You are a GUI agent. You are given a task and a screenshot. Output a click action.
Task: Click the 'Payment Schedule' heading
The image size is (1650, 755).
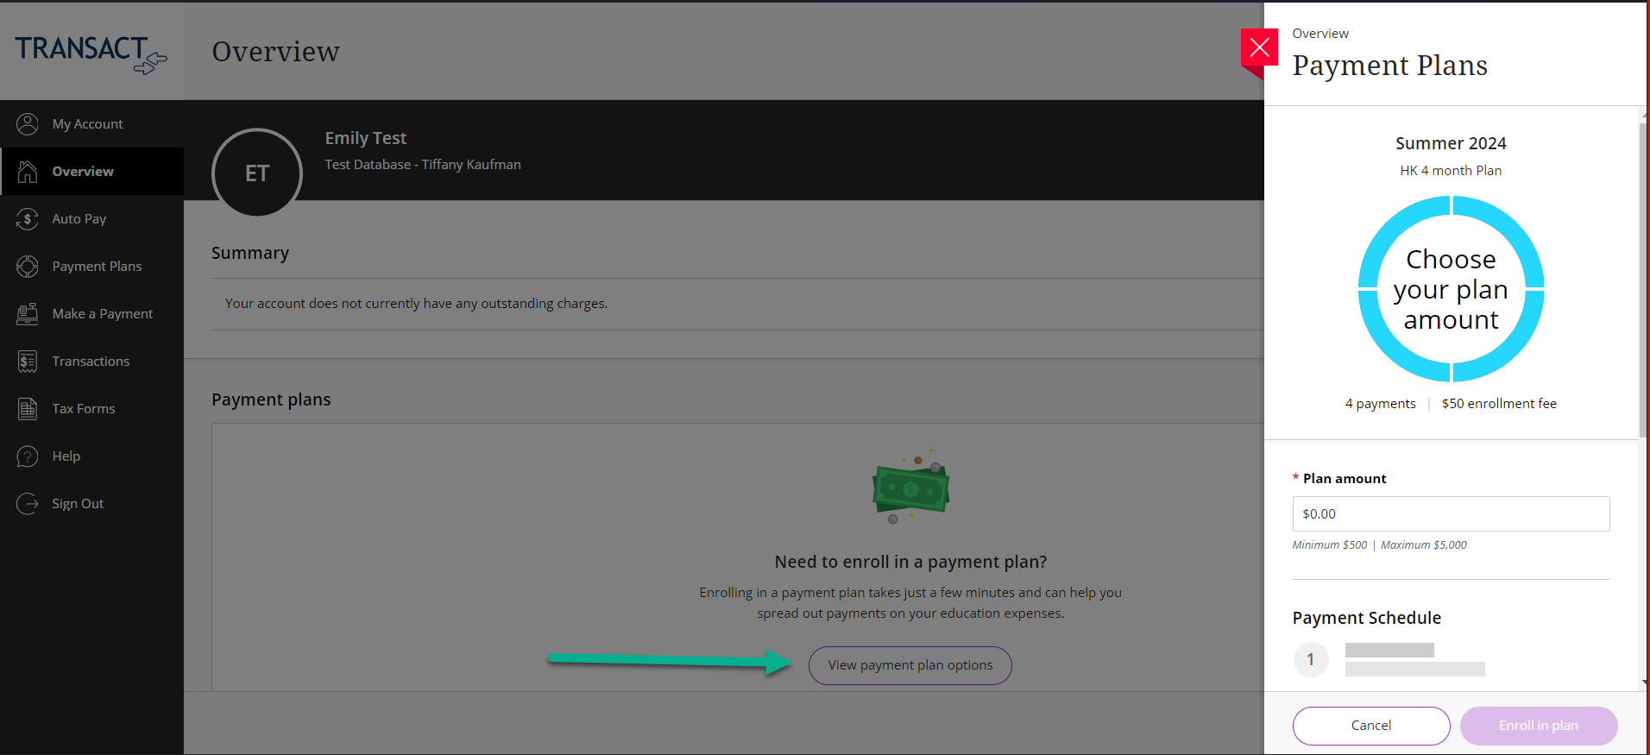tap(1367, 618)
